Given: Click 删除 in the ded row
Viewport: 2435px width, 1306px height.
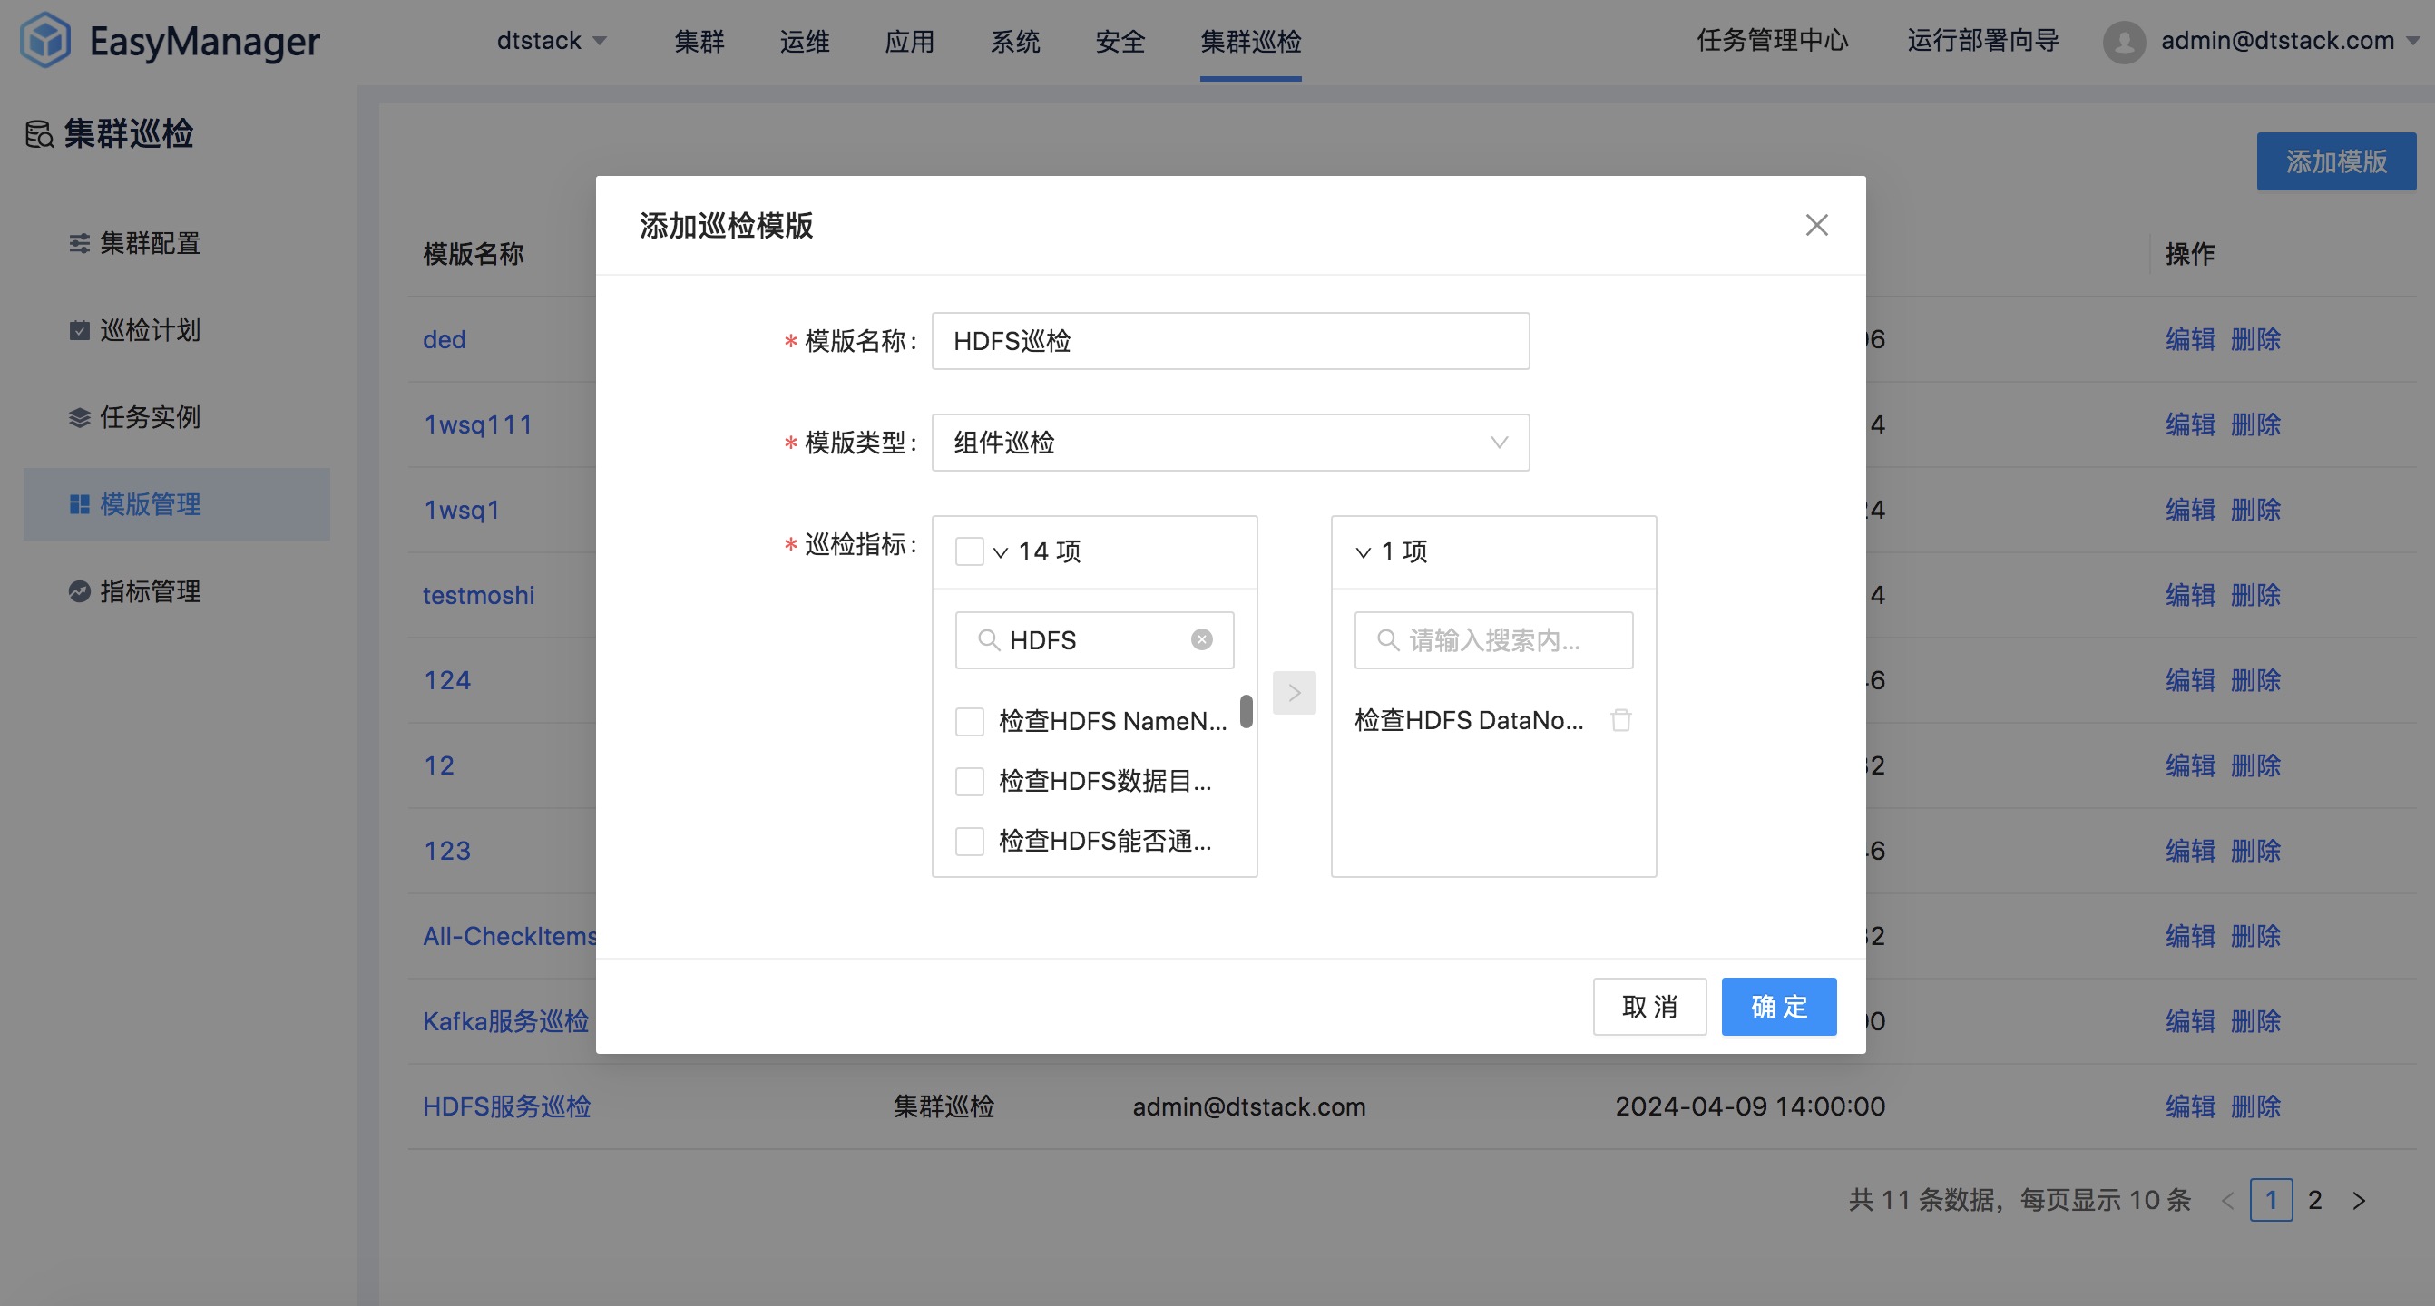Looking at the screenshot, I should [2255, 339].
